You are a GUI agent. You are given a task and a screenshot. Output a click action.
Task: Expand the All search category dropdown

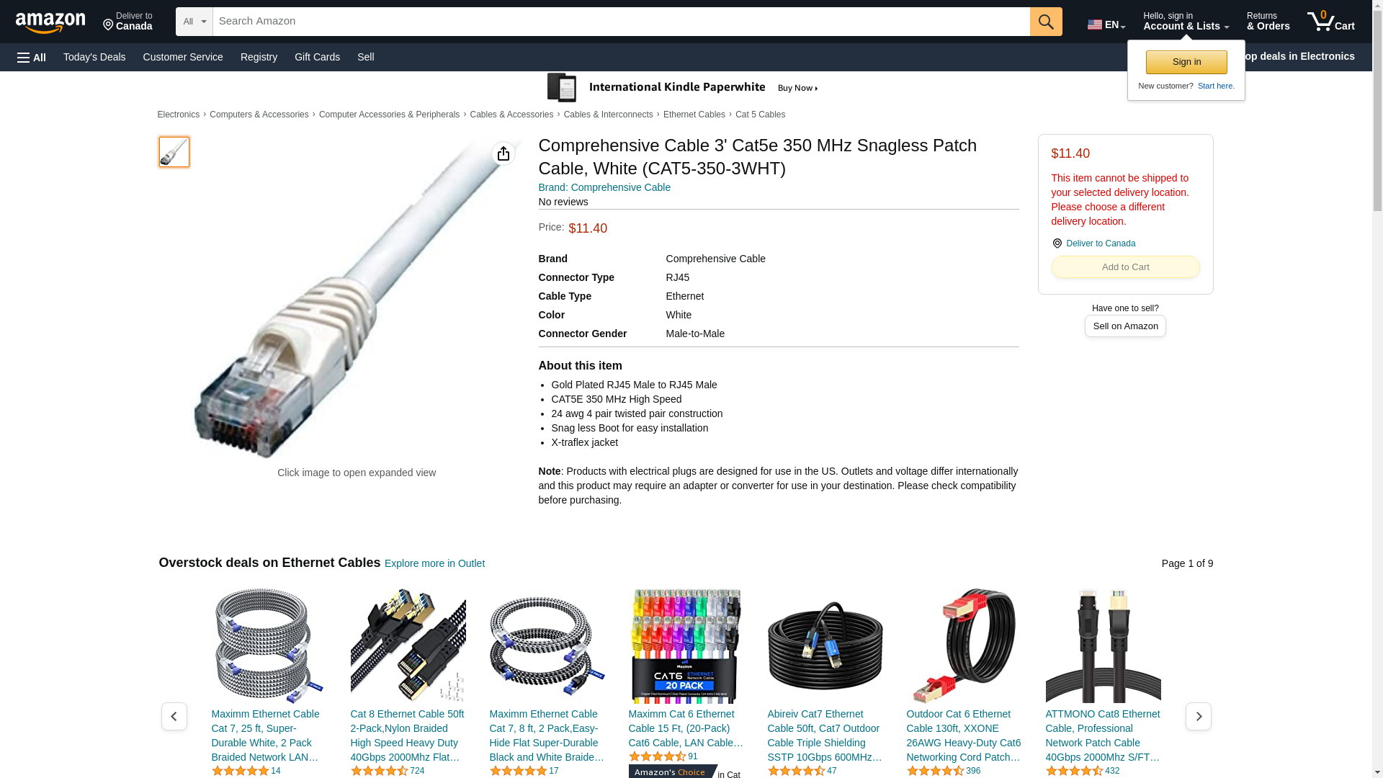point(194,22)
